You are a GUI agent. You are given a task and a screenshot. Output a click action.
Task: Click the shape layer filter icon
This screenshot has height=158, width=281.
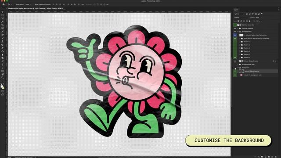(x=256, y=14)
